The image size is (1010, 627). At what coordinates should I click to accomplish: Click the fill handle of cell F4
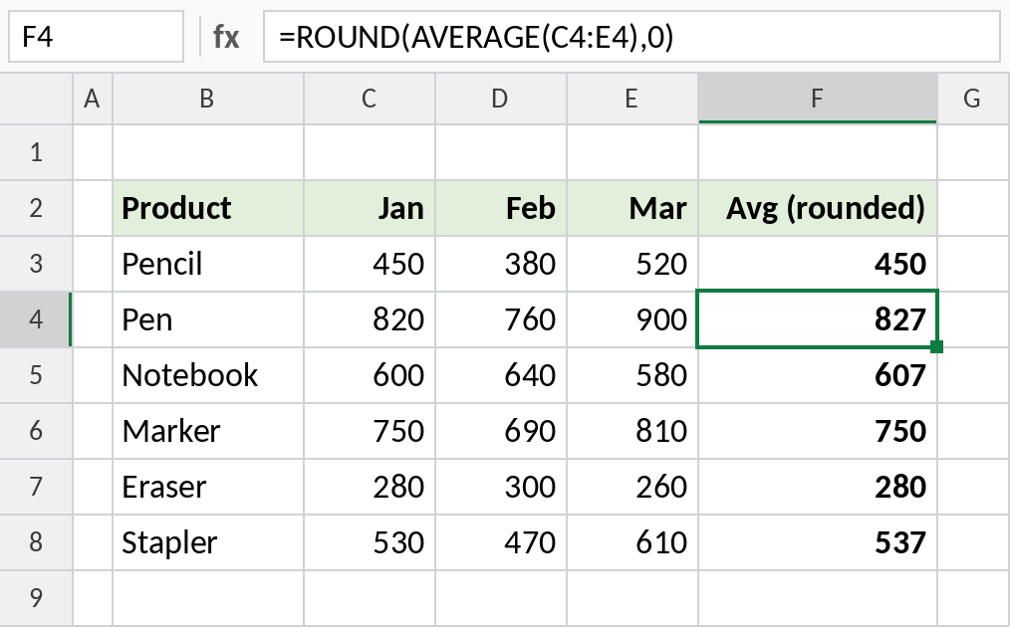[x=936, y=347]
